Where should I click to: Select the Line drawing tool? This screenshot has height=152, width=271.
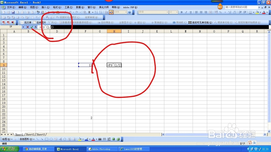click(x=37, y=139)
